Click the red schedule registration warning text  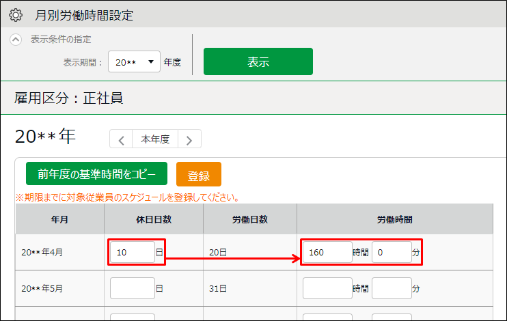tap(128, 197)
